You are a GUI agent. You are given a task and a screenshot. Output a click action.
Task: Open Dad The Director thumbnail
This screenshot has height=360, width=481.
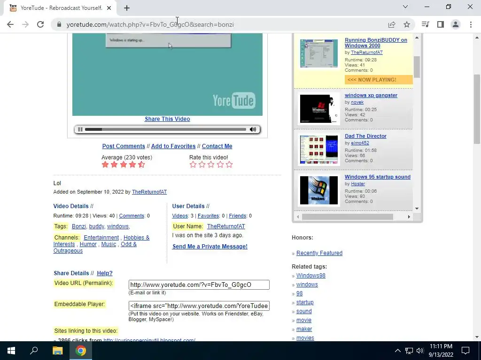pyautogui.click(x=319, y=150)
